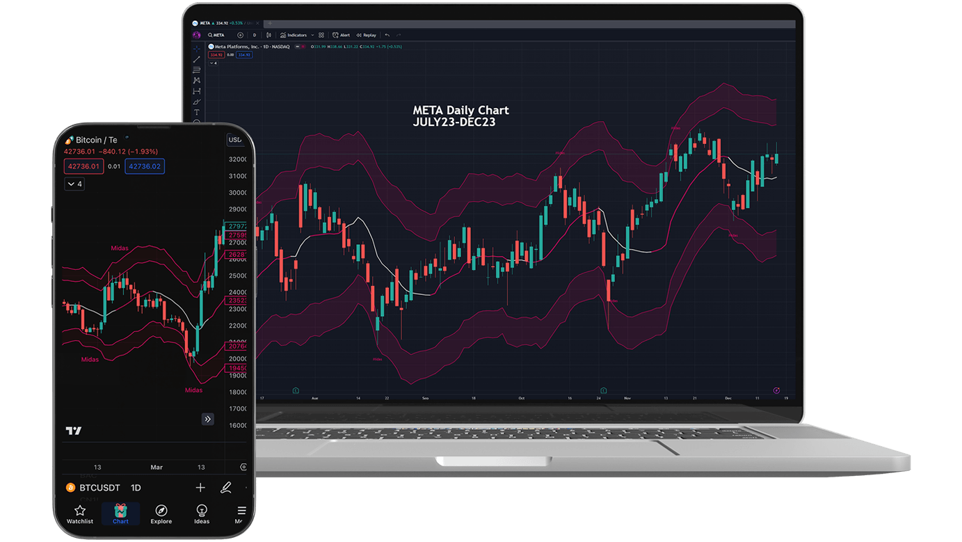The width and height of the screenshot is (962, 542).
Task: Select the trend line tool on laptop
Action: tap(197, 59)
